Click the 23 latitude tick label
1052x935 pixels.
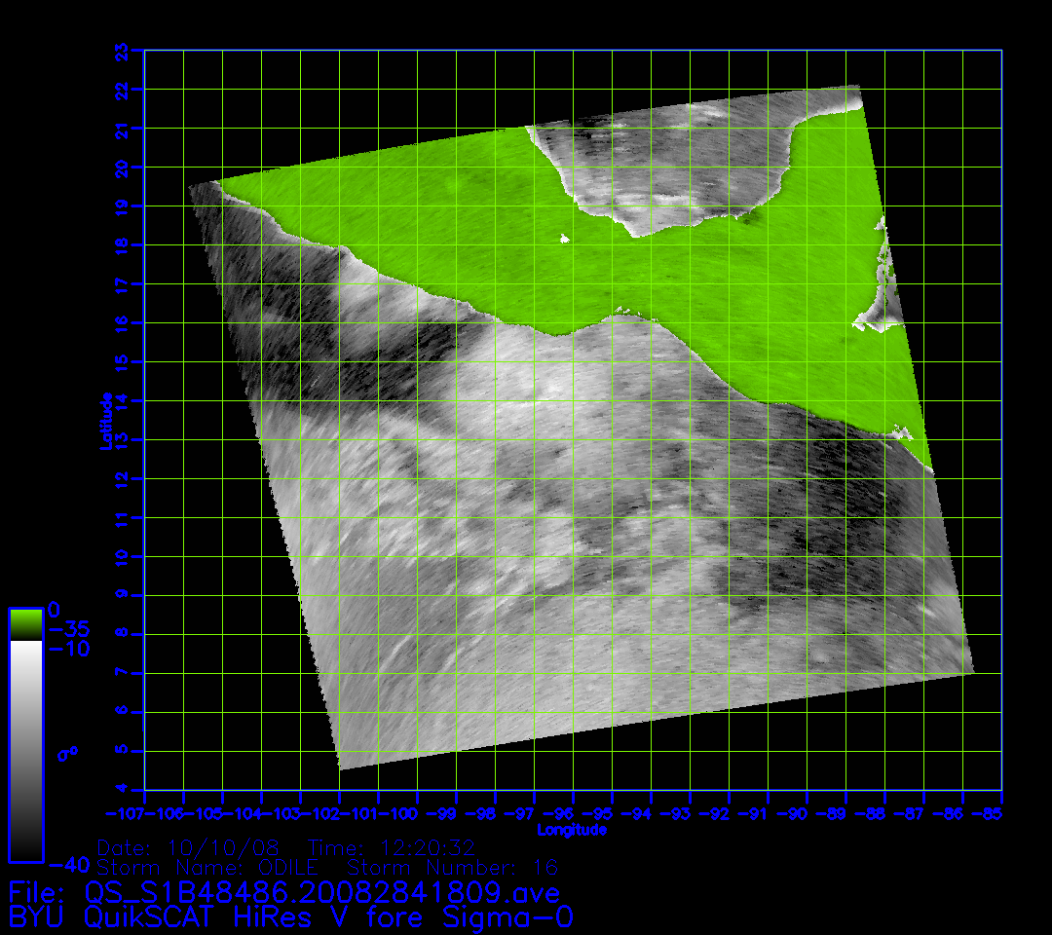[121, 50]
